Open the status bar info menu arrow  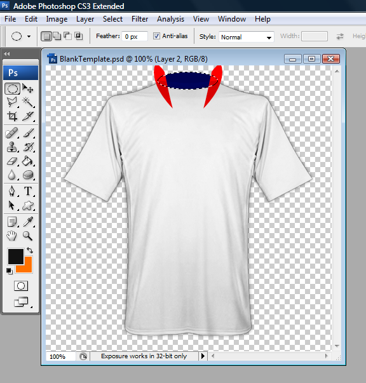(x=203, y=356)
